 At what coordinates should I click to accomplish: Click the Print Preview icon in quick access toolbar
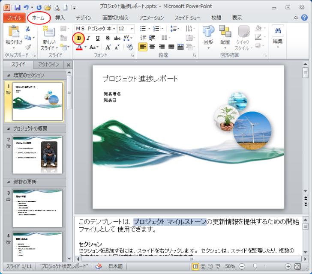click(x=57, y=8)
